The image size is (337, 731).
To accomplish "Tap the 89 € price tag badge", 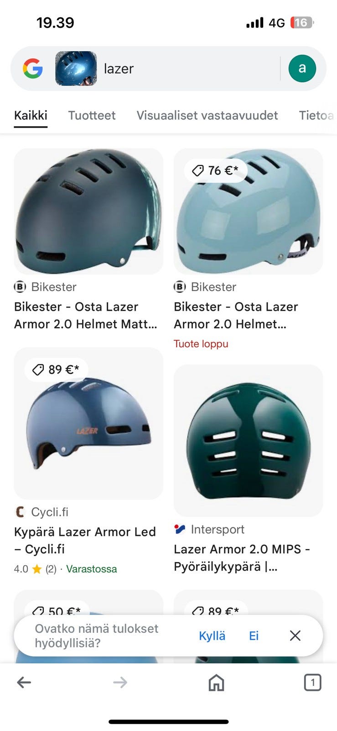I will click(x=57, y=370).
